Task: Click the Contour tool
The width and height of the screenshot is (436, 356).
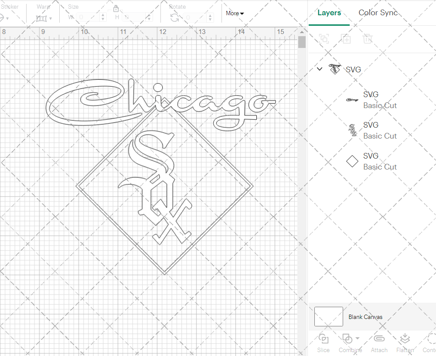Action: pyautogui.click(x=429, y=343)
